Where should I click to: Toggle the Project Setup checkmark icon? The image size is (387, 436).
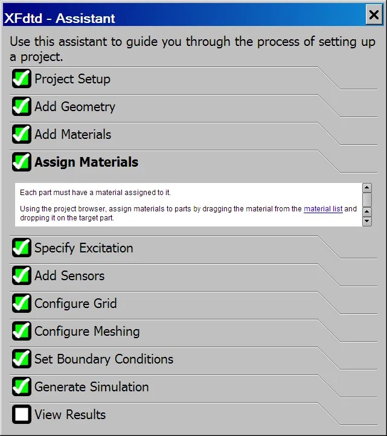[22, 79]
